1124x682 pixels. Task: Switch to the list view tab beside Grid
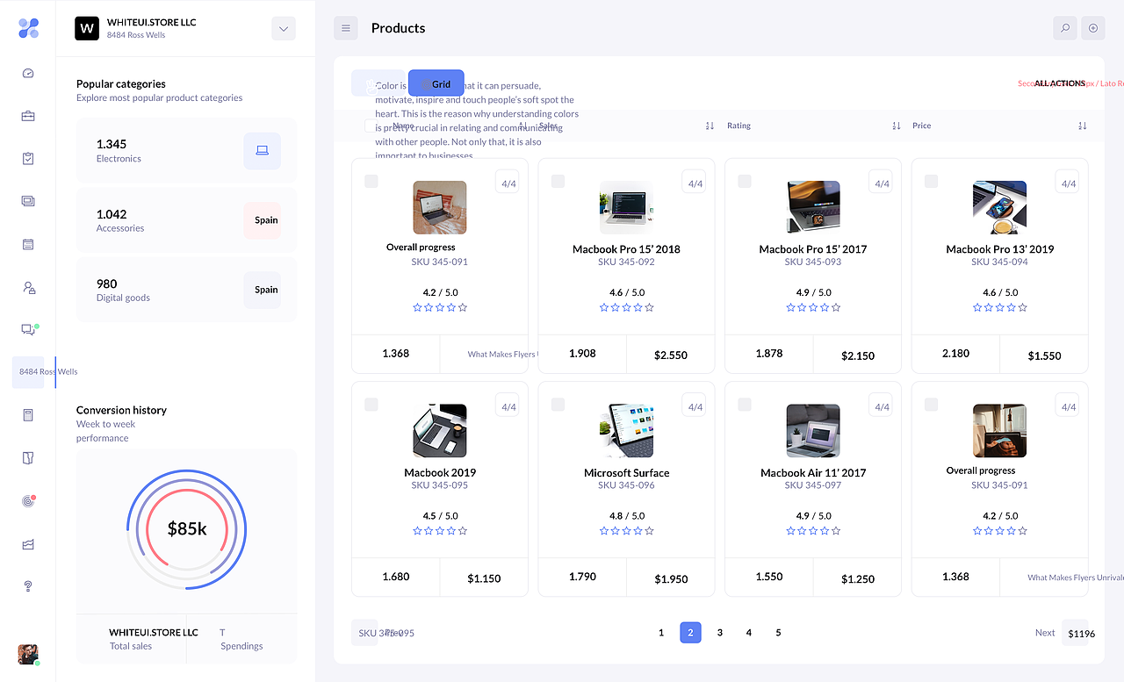378,83
